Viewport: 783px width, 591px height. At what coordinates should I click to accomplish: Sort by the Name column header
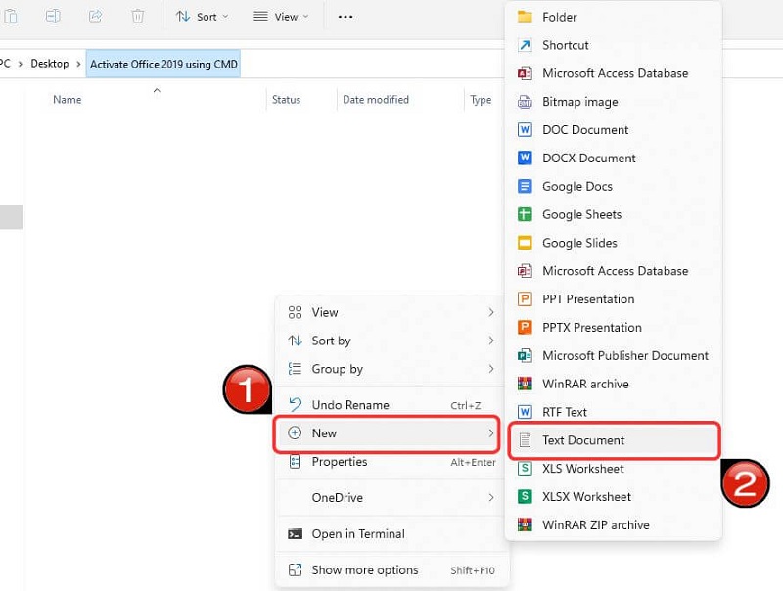click(67, 100)
